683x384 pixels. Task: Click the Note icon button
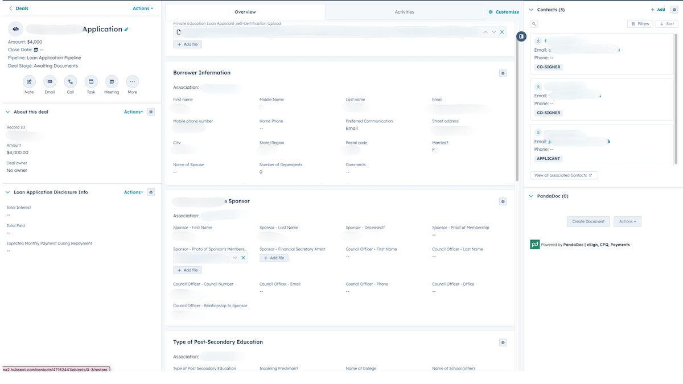point(29,82)
